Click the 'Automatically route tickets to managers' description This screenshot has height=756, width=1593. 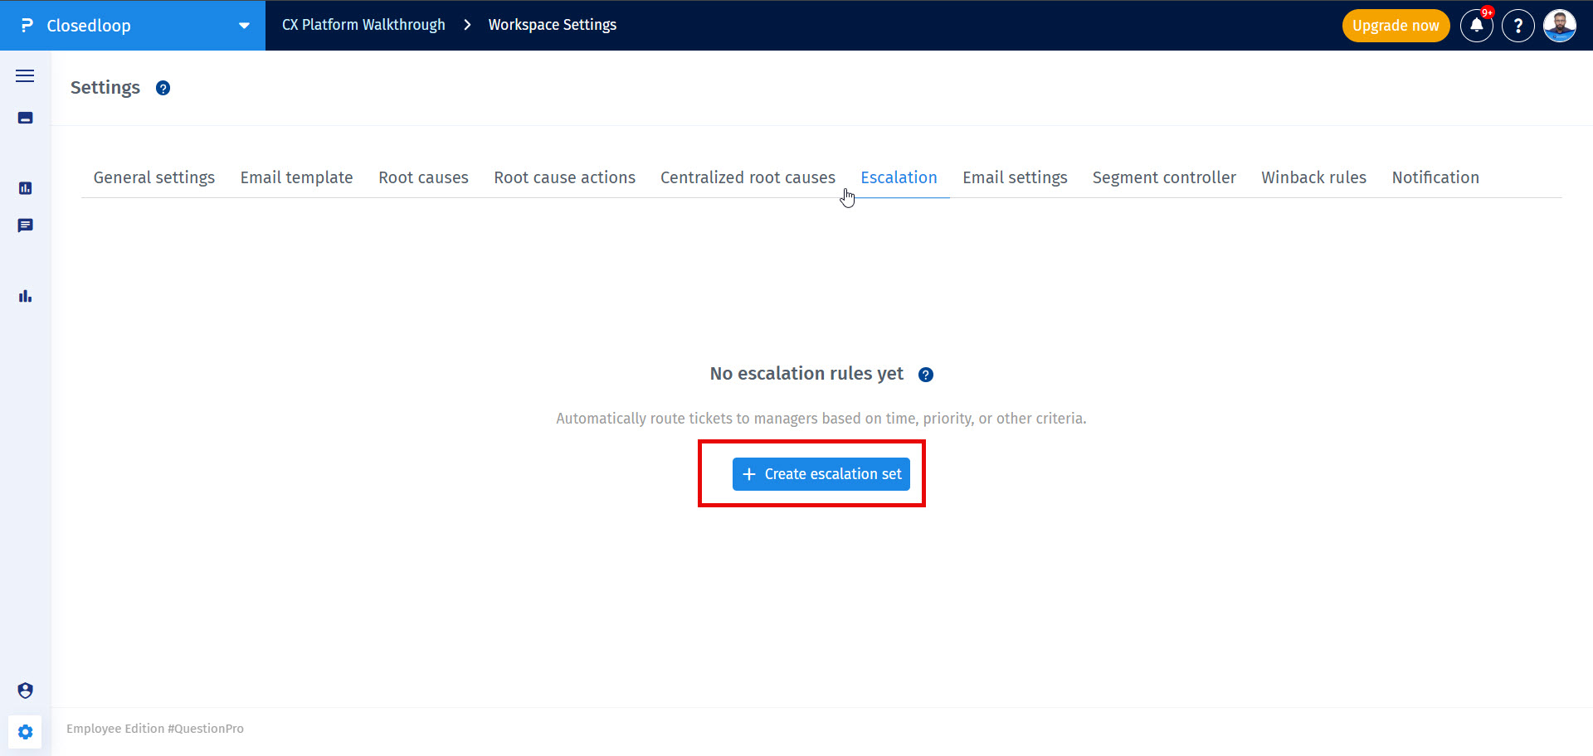821,419
